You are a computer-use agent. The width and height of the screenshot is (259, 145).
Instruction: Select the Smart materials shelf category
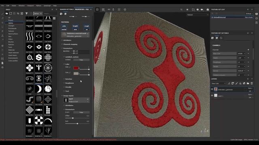(x=13, y=53)
